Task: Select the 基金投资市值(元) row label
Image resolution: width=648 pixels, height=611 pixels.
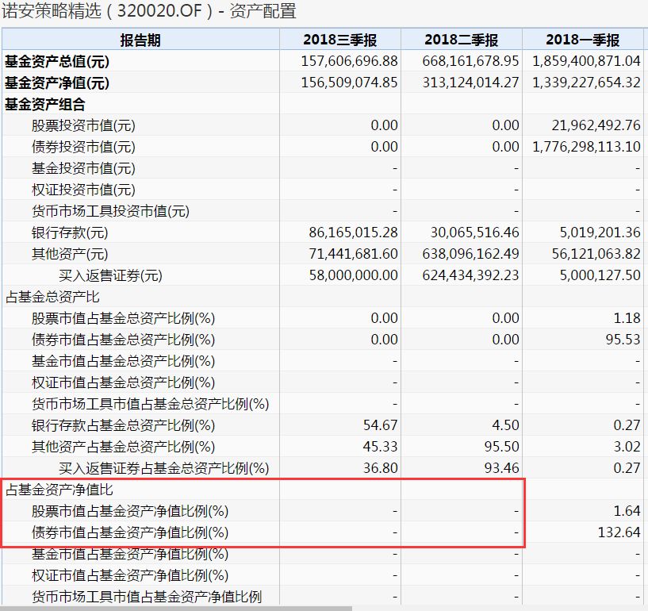Action: point(83,169)
